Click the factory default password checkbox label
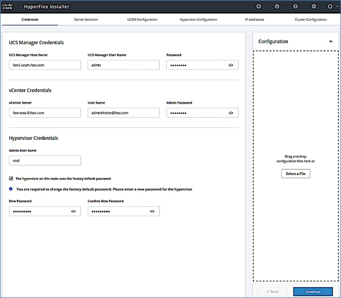Viewport: 341px width, 298px height. (x=63, y=178)
